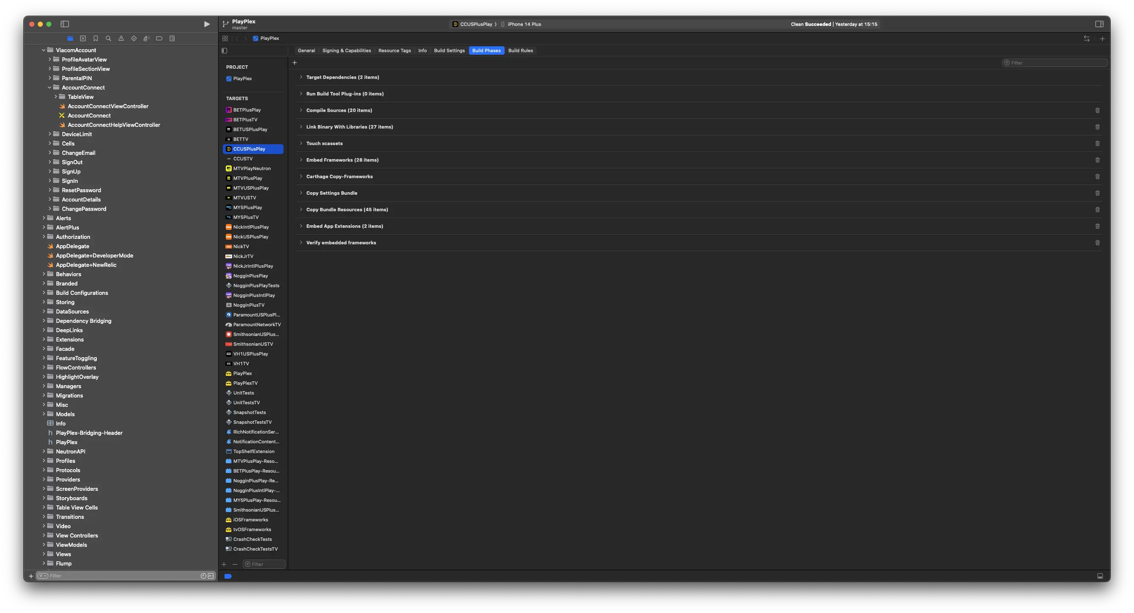
Task: Open the Report navigator icon
Action: click(x=172, y=38)
